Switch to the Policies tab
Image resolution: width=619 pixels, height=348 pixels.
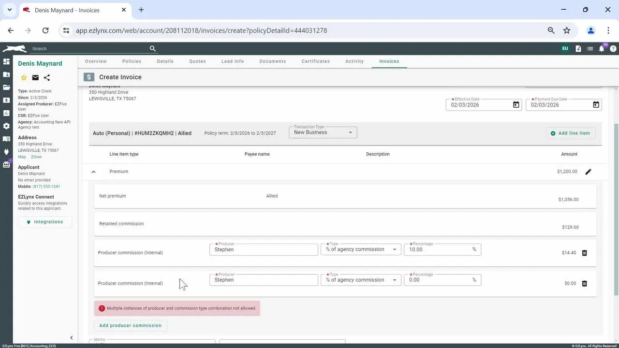click(x=132, y=61)
